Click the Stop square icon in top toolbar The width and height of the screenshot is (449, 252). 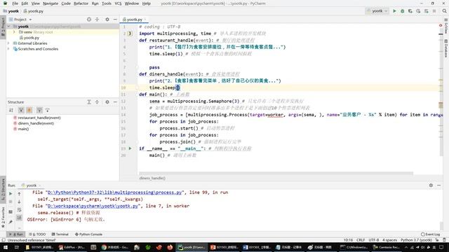pyautogui.click(x=434, y=11)
